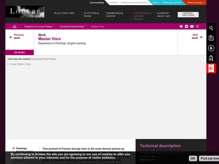Image resolution: width=219 pixels, height=164 pixels.
Task: Accept cookies with the OK button
Action: coord(193,159)
